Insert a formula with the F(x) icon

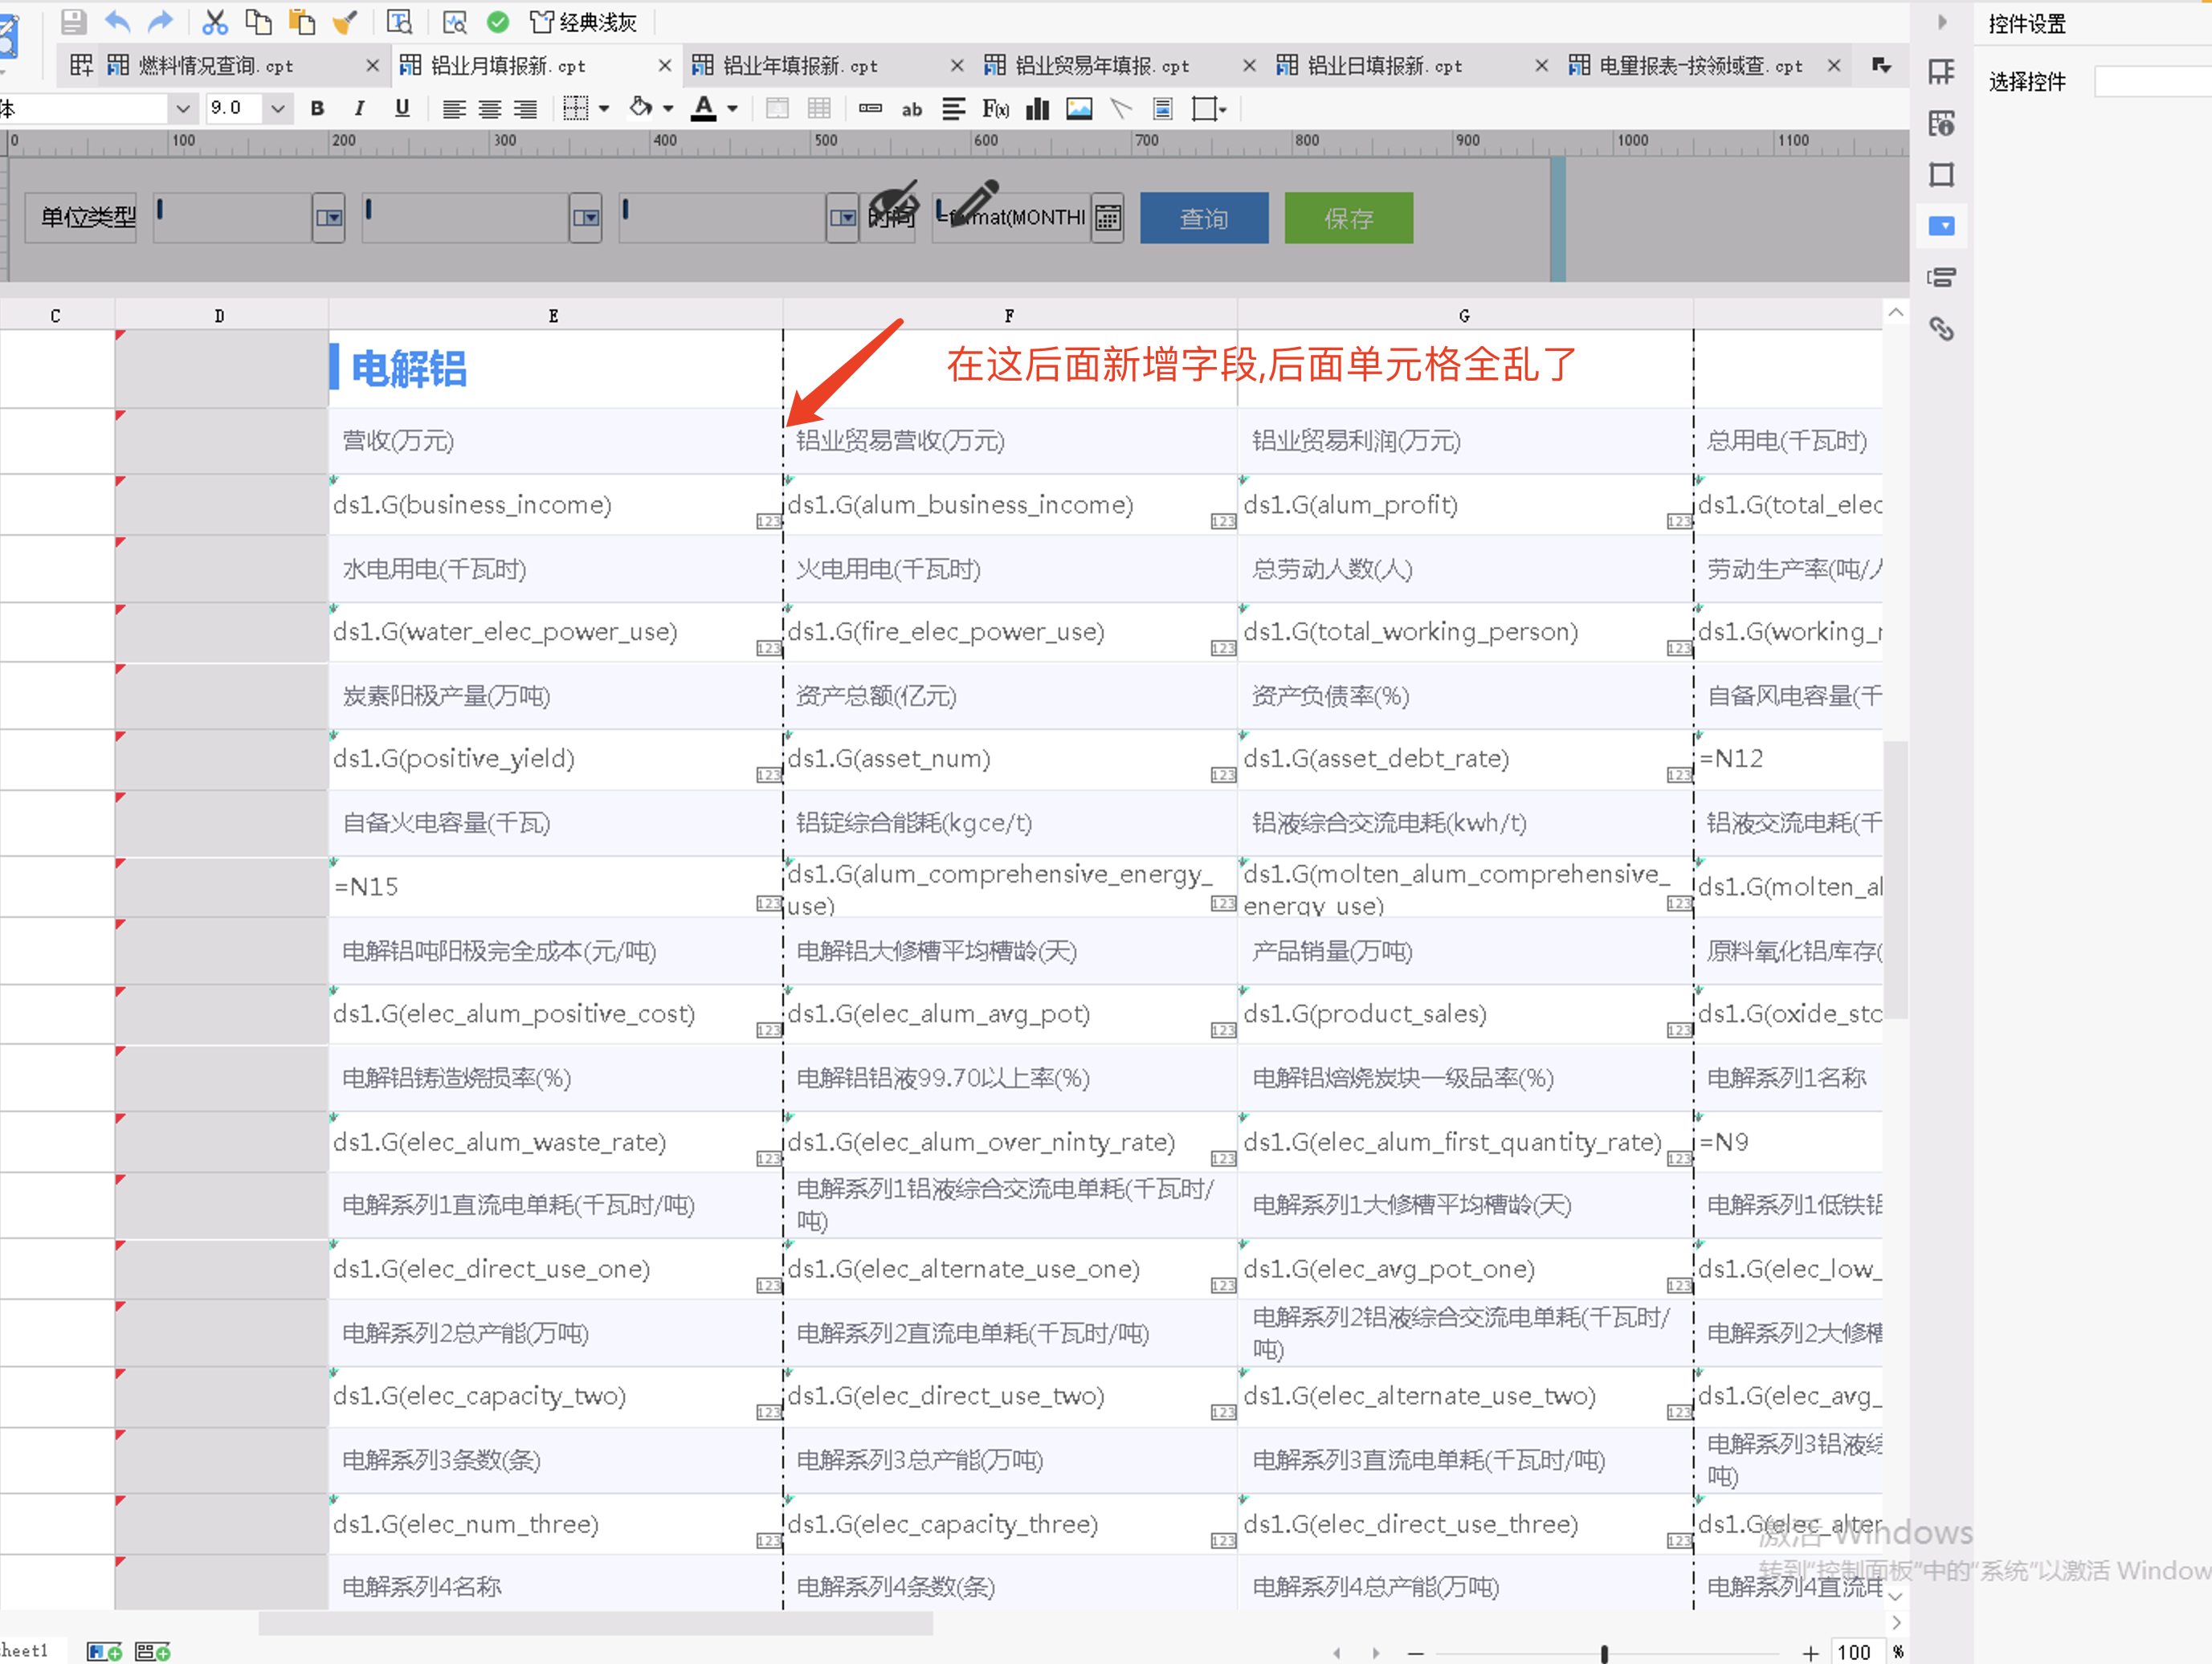pyautogui.click(x=995, y=108)
